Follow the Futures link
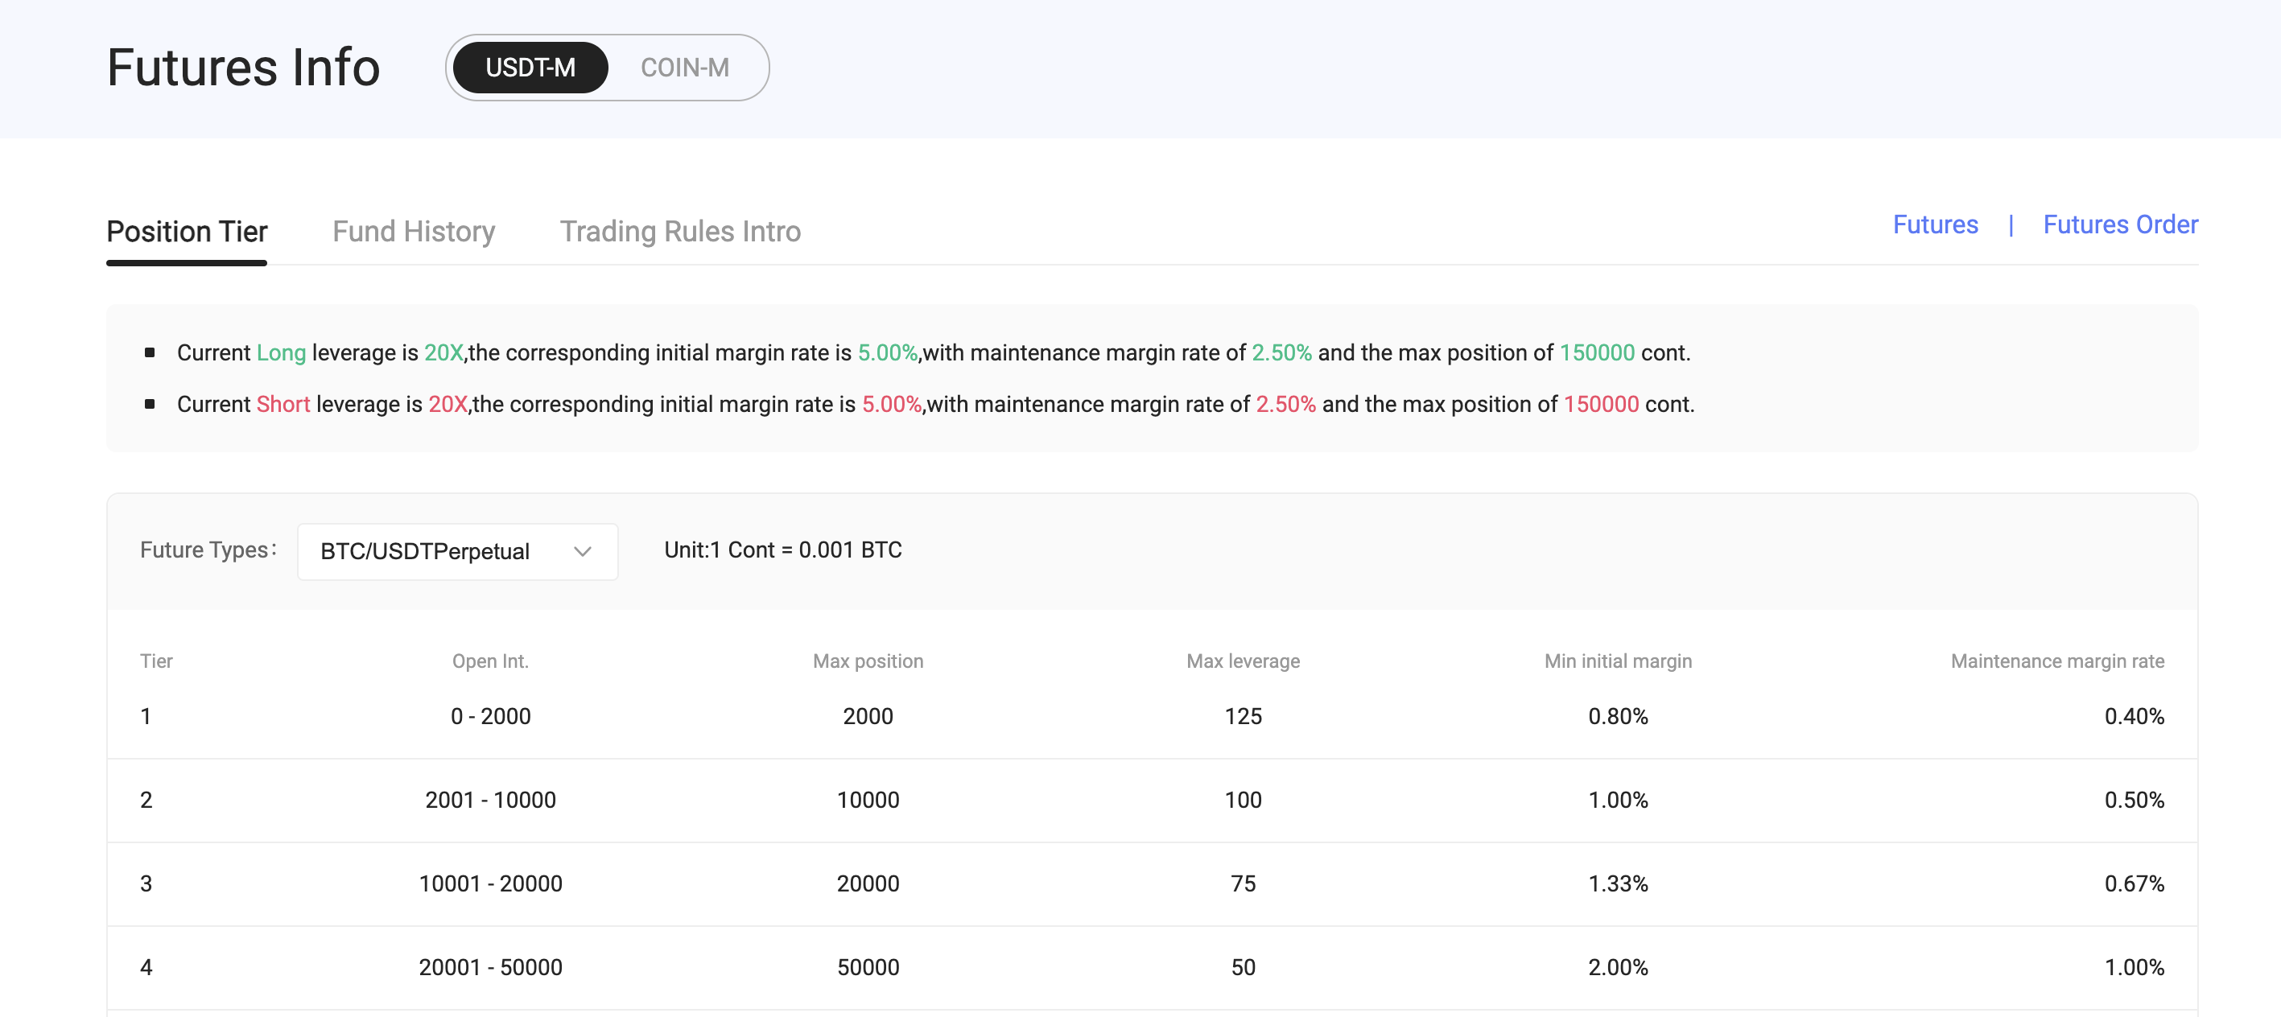The height and width of the screenshot is (1017, 2281). (x=1935, y=224)
